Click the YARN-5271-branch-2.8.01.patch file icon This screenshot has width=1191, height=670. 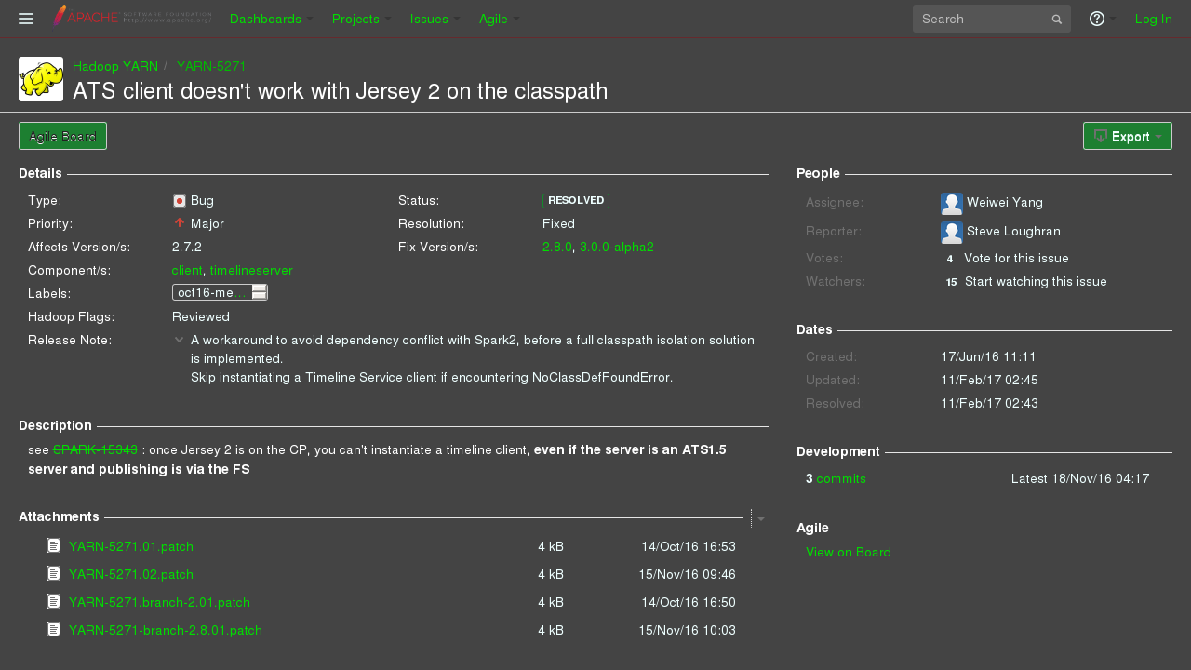tap(54, 630)
